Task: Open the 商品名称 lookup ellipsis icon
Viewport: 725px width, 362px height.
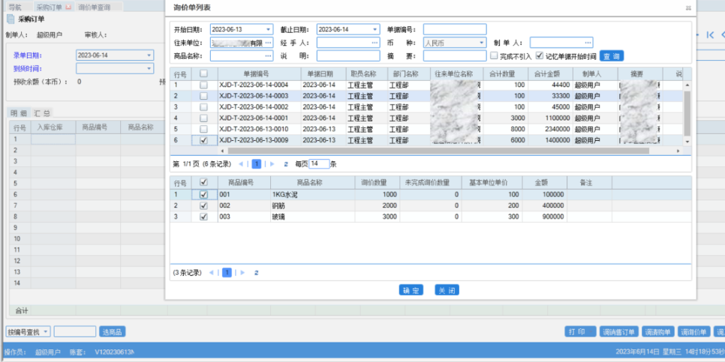Action: [x=268, y=56]
